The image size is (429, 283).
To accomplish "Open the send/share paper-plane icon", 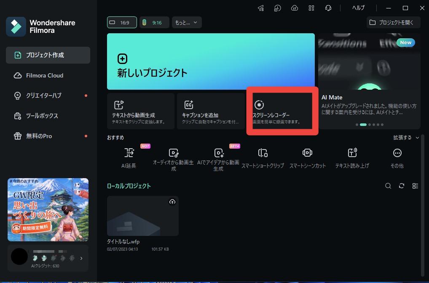I will coord(261,8).
